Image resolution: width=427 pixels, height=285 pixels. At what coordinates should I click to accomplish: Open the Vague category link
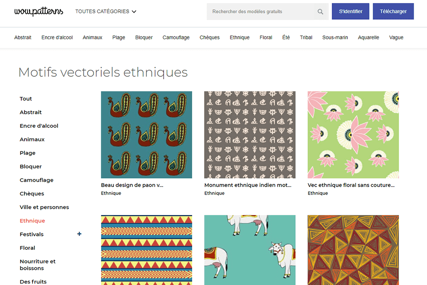(396, 37)
